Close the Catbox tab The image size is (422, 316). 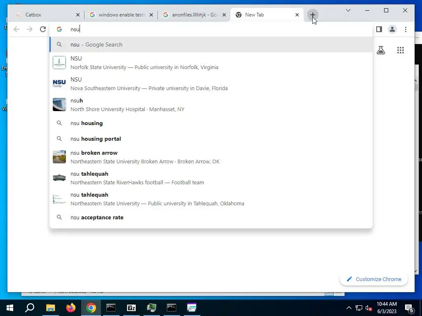78,15
